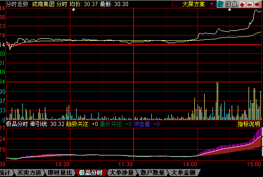
Task: Switch to the 买卖力道 tab
Action: pos(29,173)
